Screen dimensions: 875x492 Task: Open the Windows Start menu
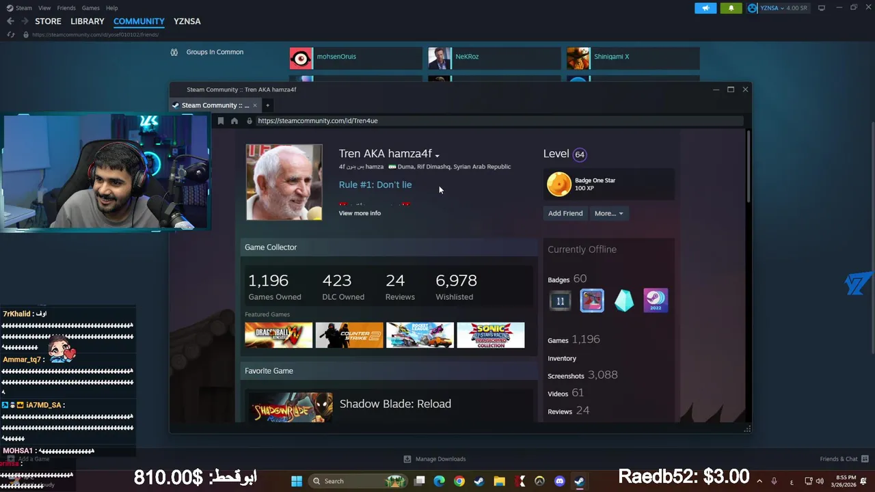tap(297, 481)
